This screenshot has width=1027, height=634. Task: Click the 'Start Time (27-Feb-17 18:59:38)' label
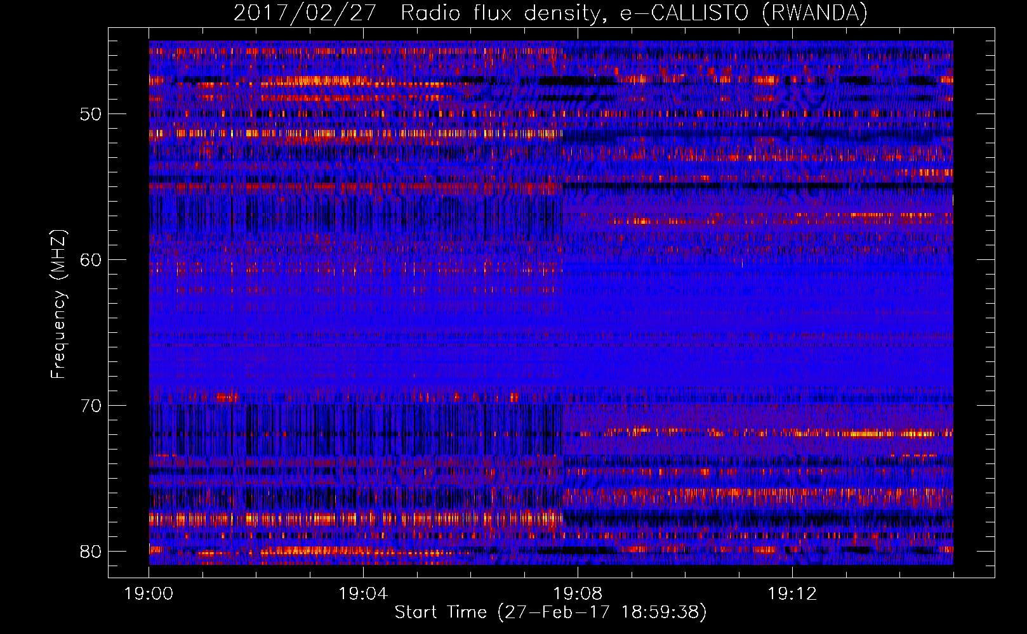pyautogui.click(x=550, y=612)
